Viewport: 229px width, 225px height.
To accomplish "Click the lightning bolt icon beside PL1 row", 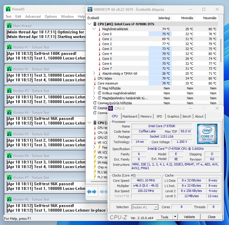I will tap(95, 172).
